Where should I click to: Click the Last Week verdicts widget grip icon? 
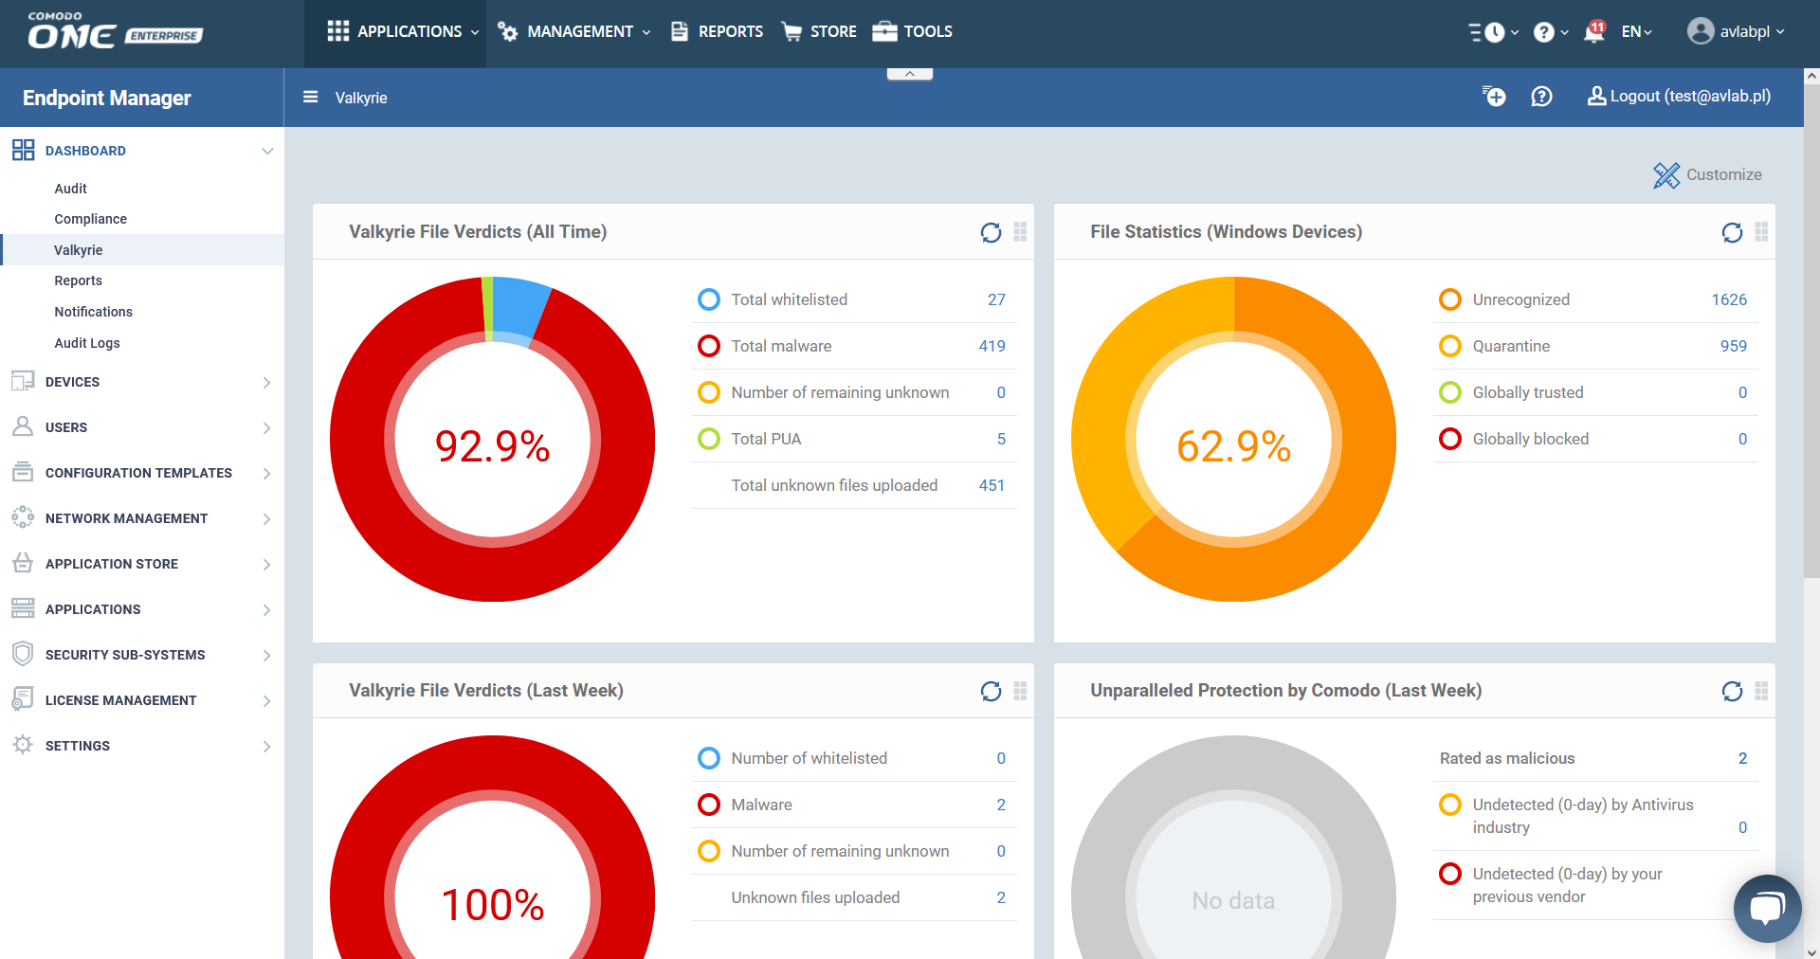click(x=1020, y=691)
